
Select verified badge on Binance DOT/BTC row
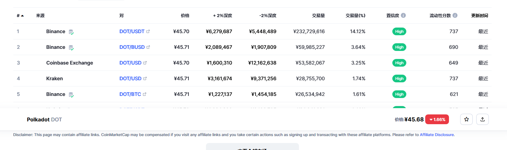pyautogui.click(x=71, y=95)
